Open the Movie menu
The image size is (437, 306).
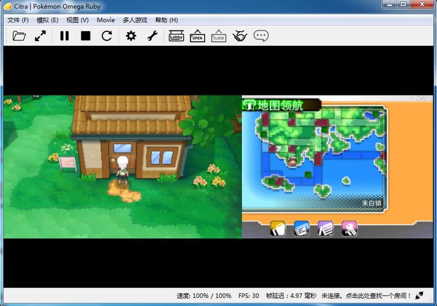point(106,20)
